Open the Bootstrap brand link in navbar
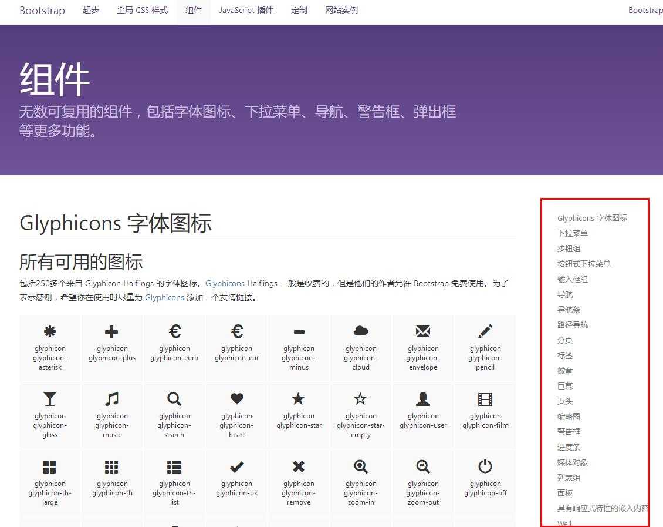This screenshot has height=527, width=663. point(42,10)
